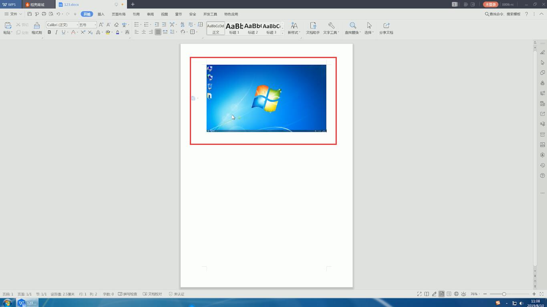Select the Windows 7 desktop image in document
547x307 pixels.
(266, 98)
